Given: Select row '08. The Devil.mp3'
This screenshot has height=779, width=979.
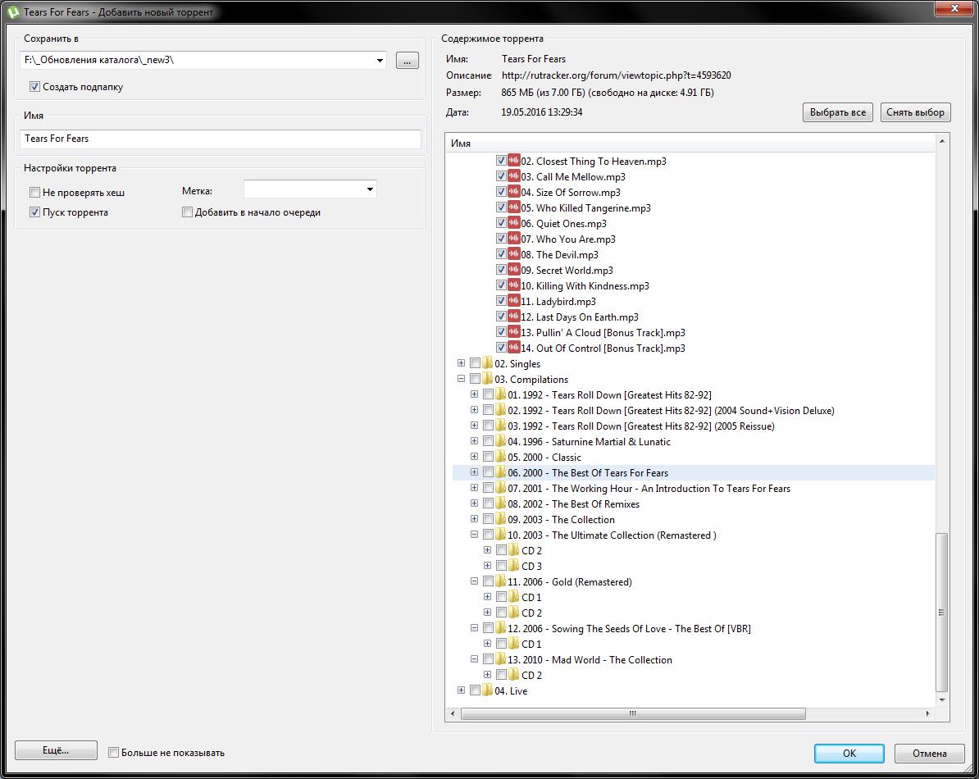Looking at the screenshot, I should click(559, 255).
